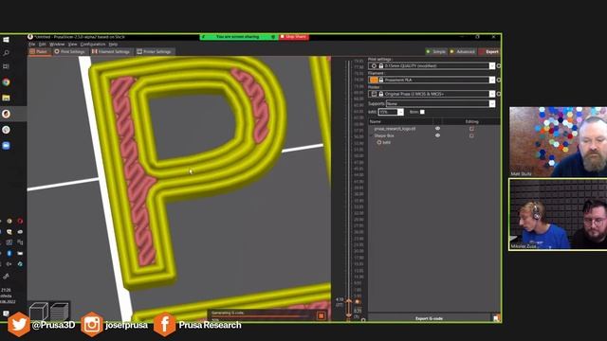Click the vertical layer slider lower thumb

(x=349, y=314)
